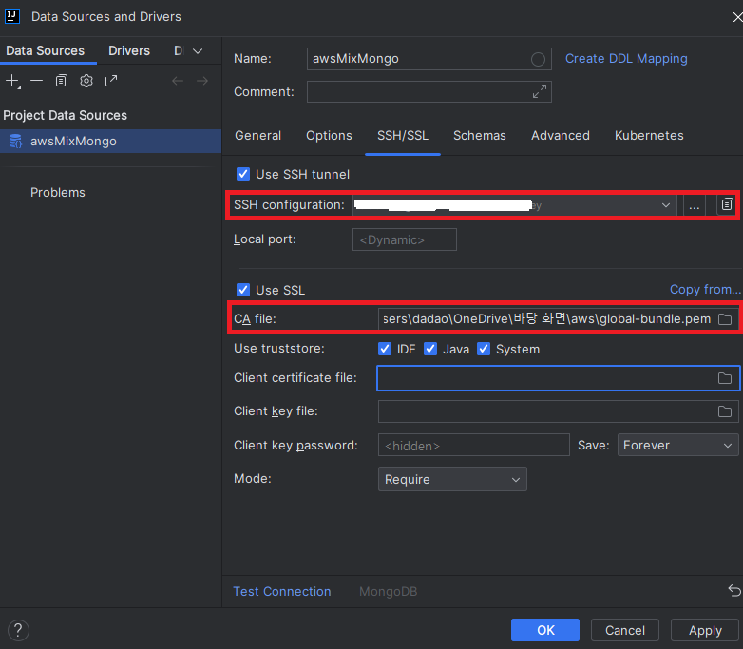
Task: Duplicate the selected data source
Action: point(62,81)
